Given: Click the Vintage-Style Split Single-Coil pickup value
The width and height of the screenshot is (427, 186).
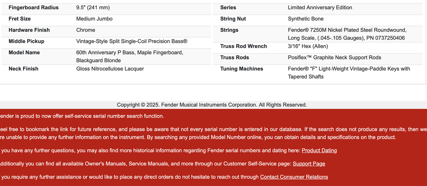Looking at the screenshot, I should pos(132,41).
